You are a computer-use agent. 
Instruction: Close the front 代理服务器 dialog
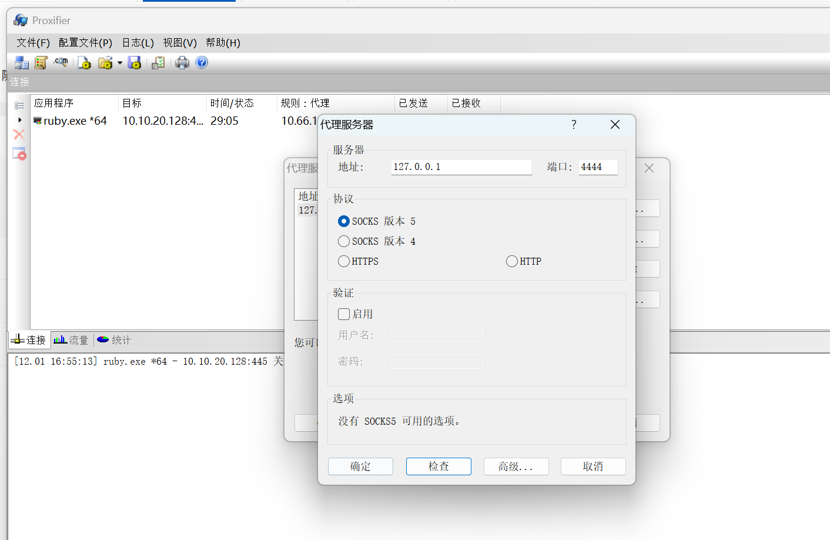pos(615,125)
